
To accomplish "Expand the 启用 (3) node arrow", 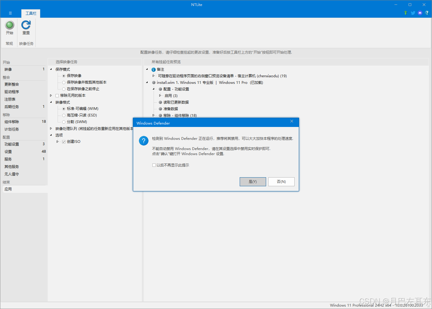I will [160, 96].
